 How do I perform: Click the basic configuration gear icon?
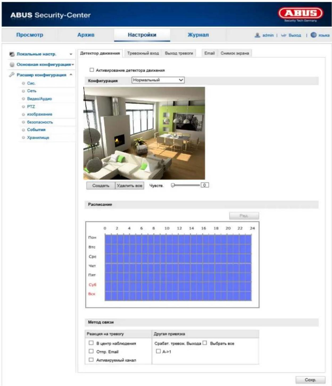click(x=12, y=64)
